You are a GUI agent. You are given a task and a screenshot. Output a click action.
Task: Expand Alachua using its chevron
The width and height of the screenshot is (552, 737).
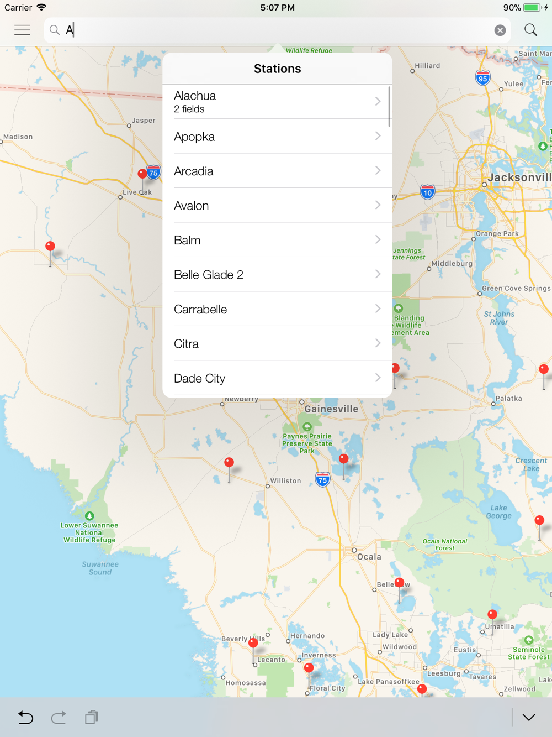pyautogui.click(x=378, y=102)
